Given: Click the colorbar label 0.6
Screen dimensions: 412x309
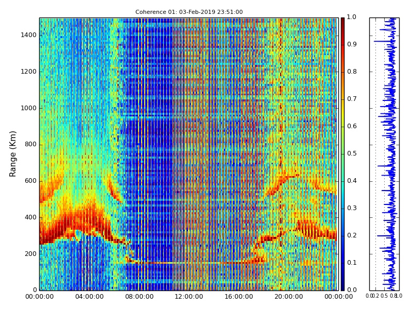Looking at the screenshot, I should (x=352, y=126).
